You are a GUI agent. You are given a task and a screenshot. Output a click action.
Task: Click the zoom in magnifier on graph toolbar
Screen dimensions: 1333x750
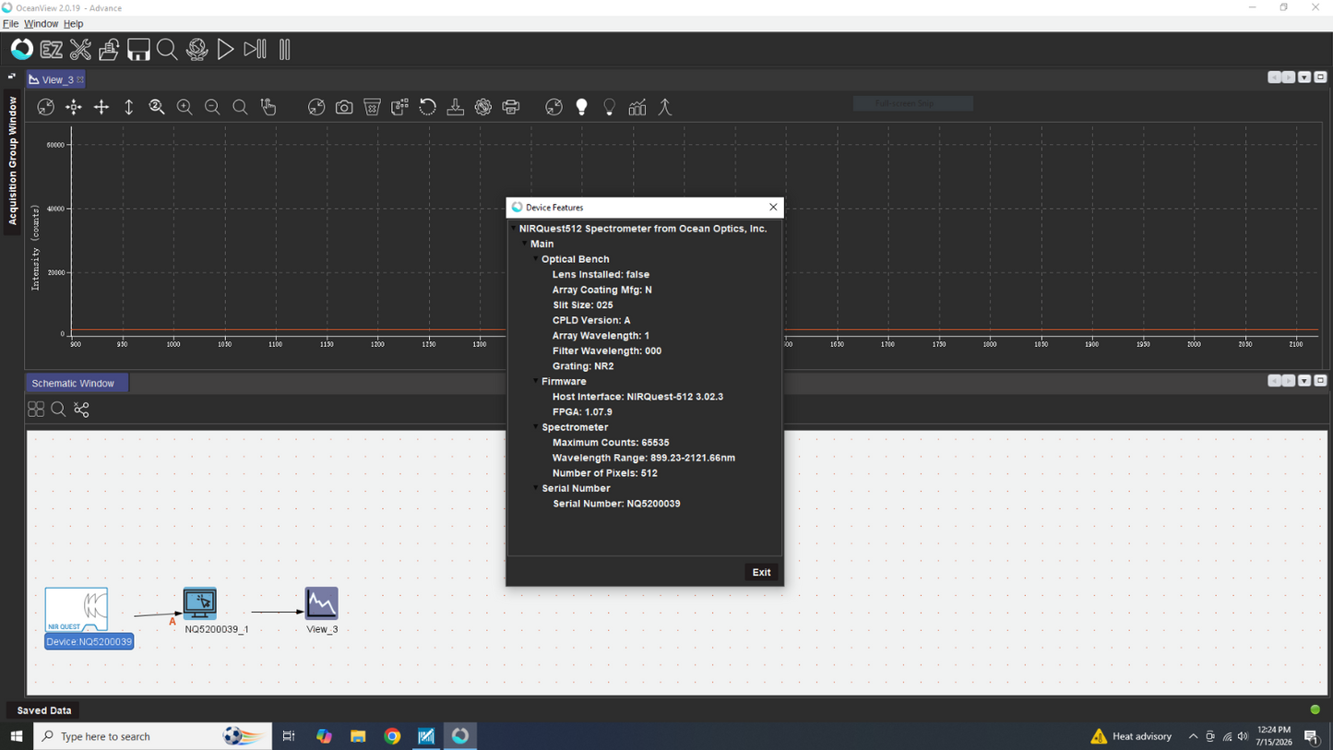click(x=184, y=108)
